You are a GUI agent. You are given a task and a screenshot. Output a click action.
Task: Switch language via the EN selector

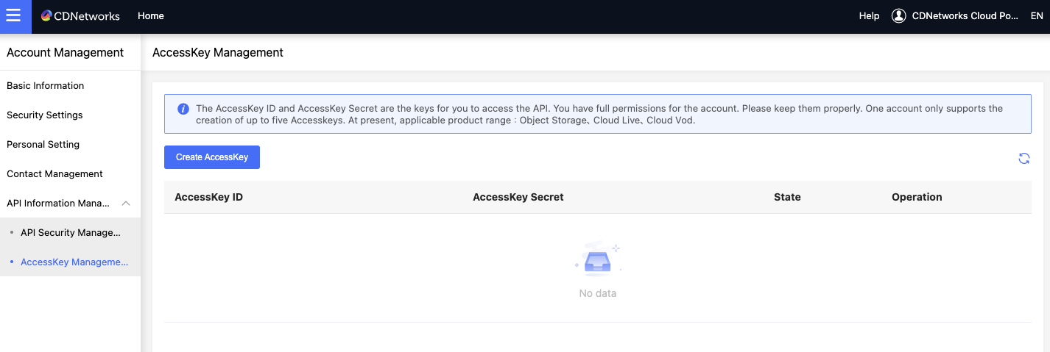pos(1036,16)
